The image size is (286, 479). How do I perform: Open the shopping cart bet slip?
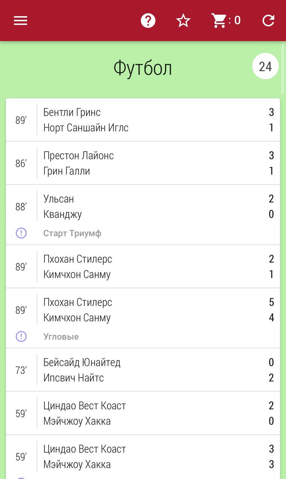pyautogui.click(x=226, y=21)
